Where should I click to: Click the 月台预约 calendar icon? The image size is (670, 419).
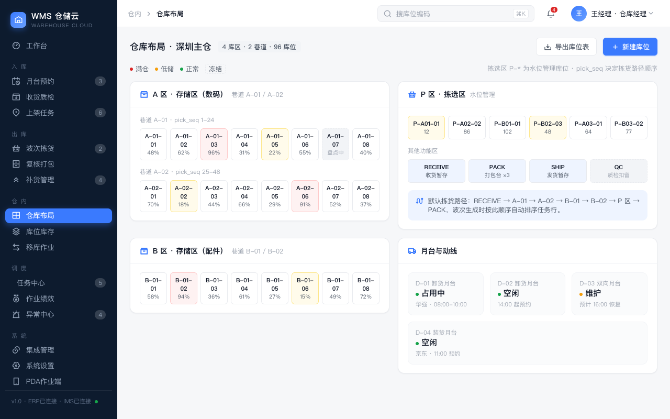coord(16,81)
